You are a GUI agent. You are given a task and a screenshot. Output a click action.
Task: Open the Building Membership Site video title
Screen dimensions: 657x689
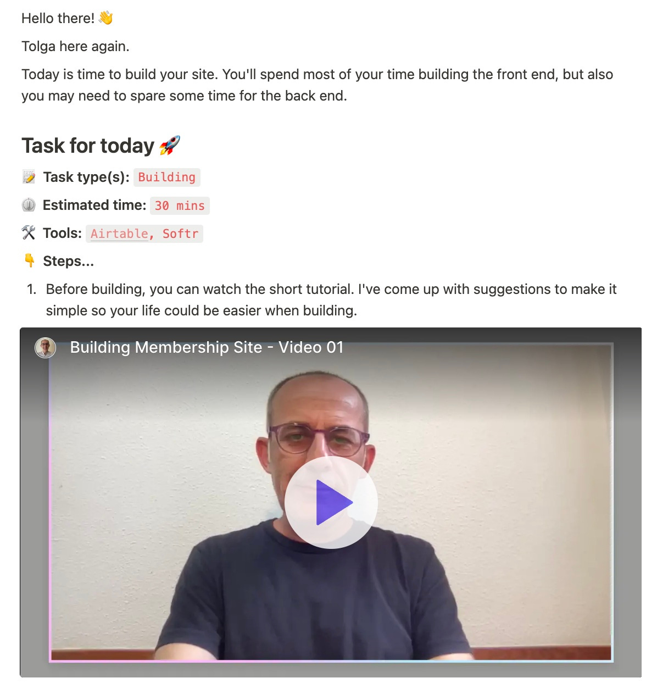coord(207,347)
